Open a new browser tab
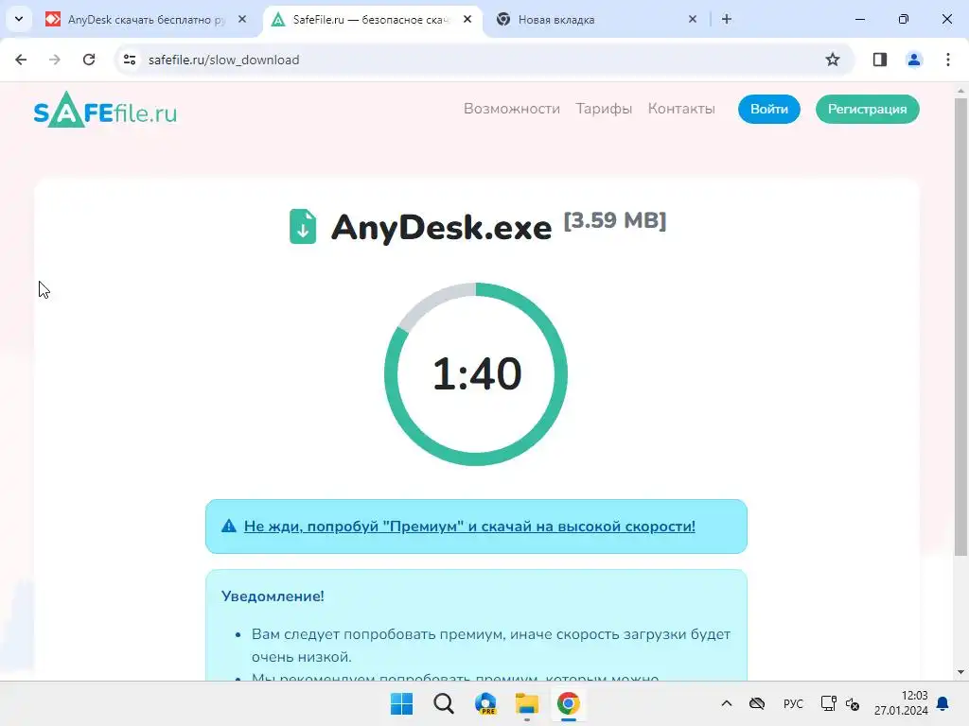 coord(727,20)
